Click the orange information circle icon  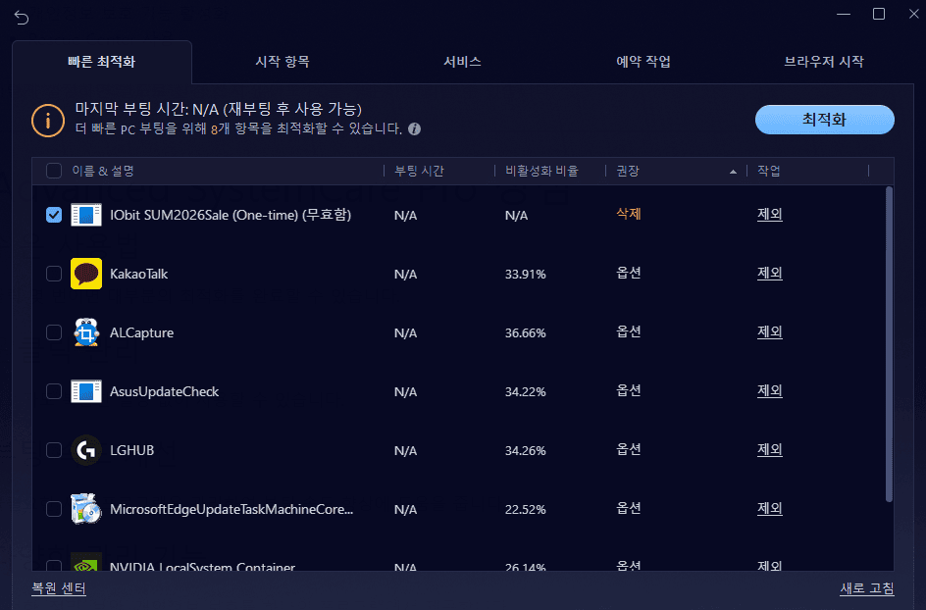[48, 121]
